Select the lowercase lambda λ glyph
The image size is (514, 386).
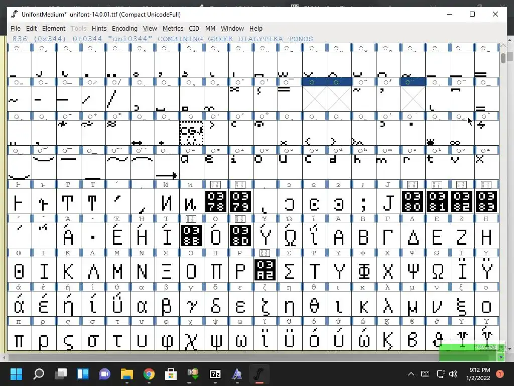coord(388,304)
